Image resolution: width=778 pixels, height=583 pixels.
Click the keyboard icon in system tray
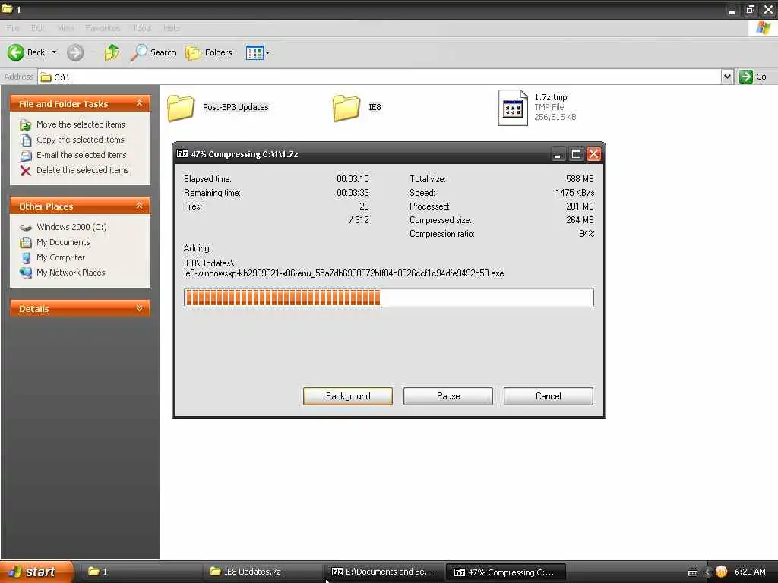[693, 572]
